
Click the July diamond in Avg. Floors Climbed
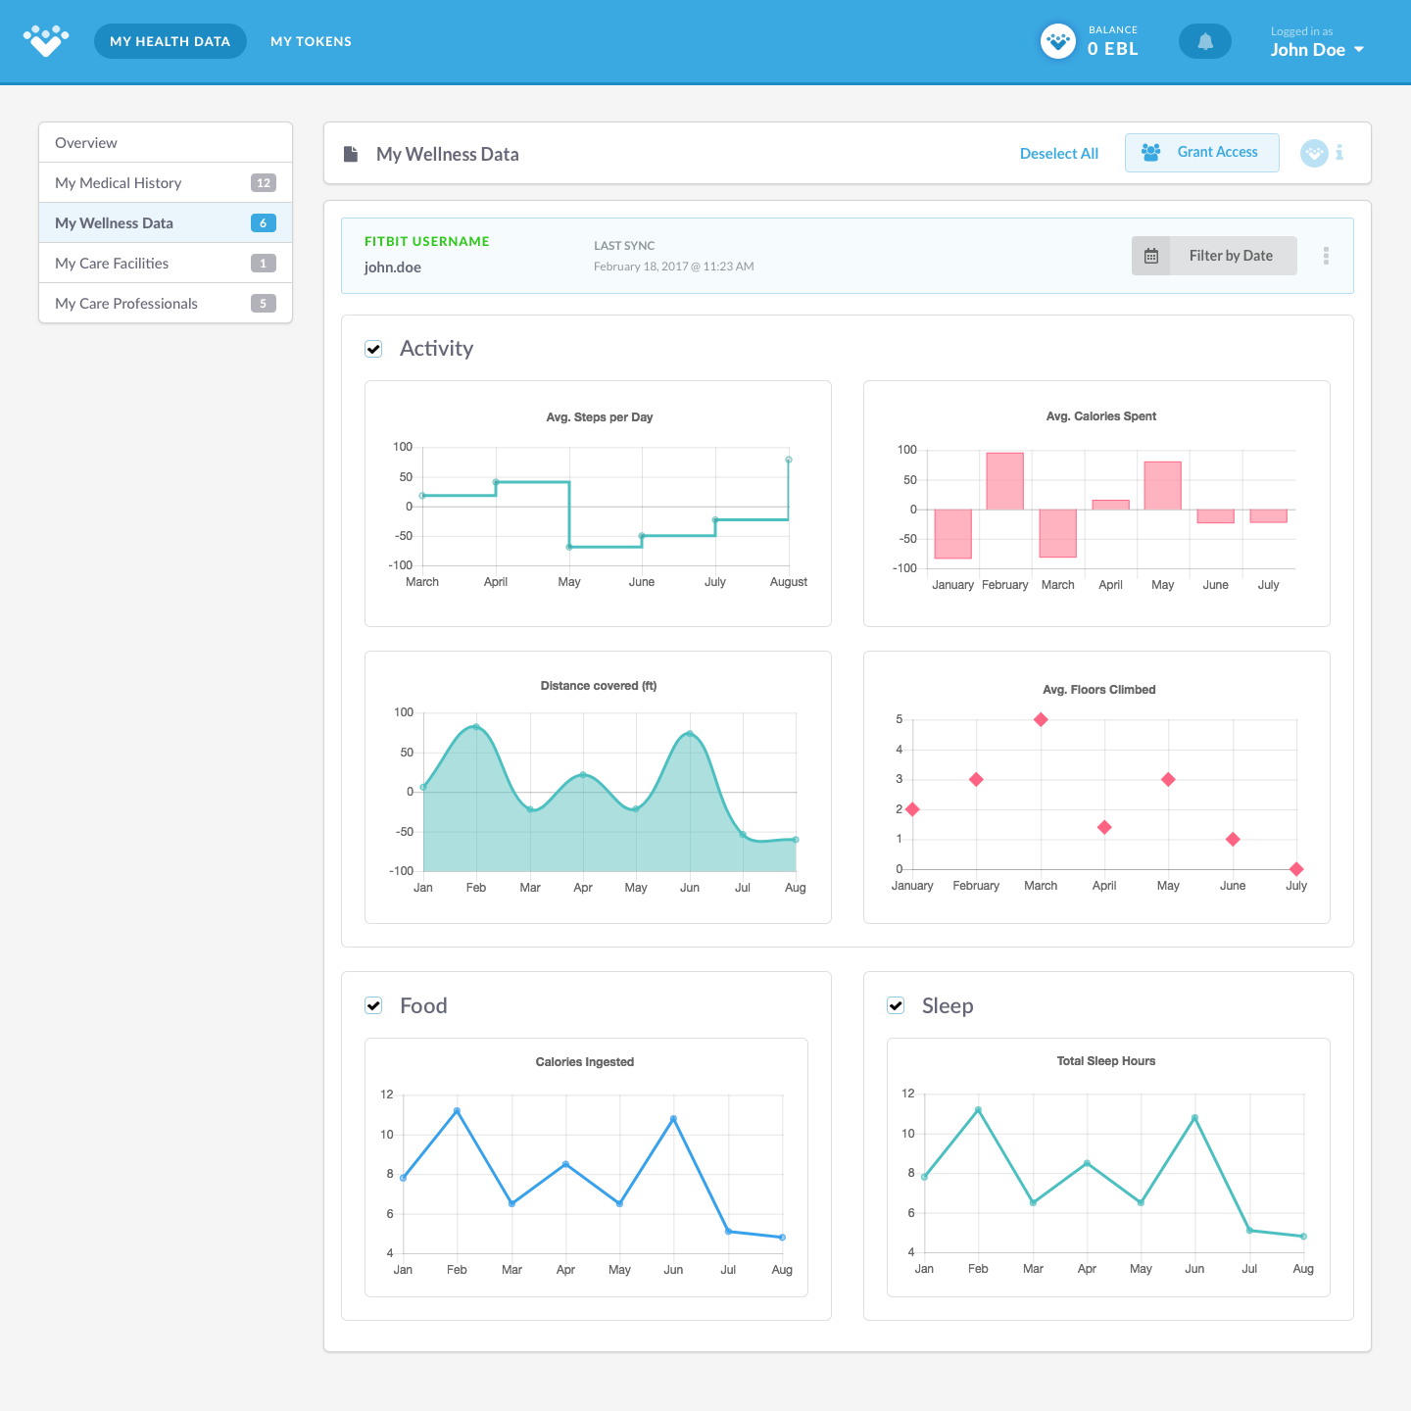tap(1296, 869)
